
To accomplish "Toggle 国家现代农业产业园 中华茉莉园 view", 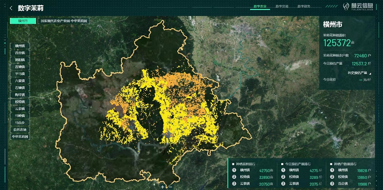I will 64,21.
